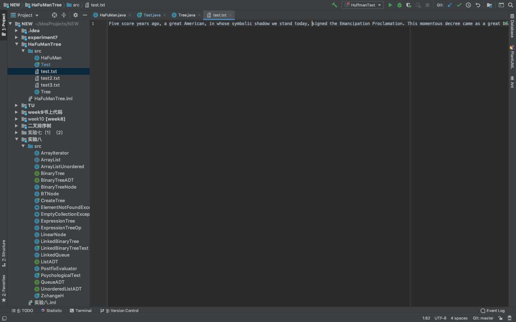Open the Terminal tool window
This screenshot has width=516, height=322.
click(81, 311)
